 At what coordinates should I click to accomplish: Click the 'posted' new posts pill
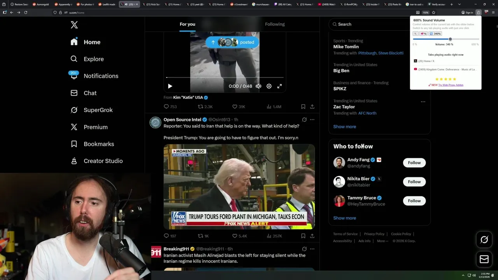tap(232, 42)
